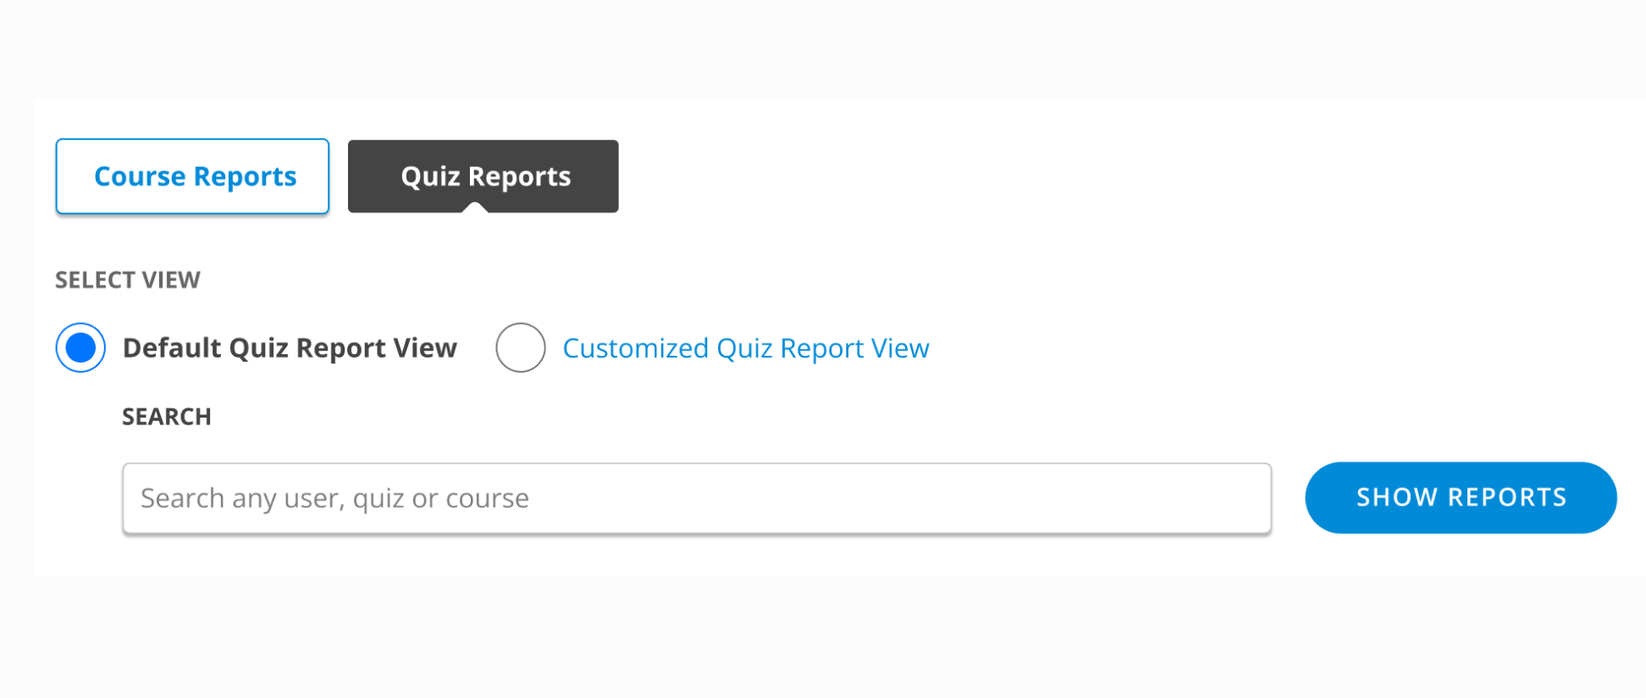This screenshot has height=698, width=1646.
Task: Click the SHOW REPORTS text on the blue button
Action: tap(1461, 497)
